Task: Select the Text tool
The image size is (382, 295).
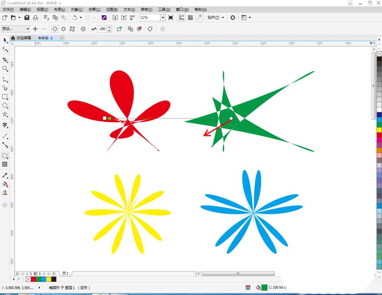Action: coord(5,126)
